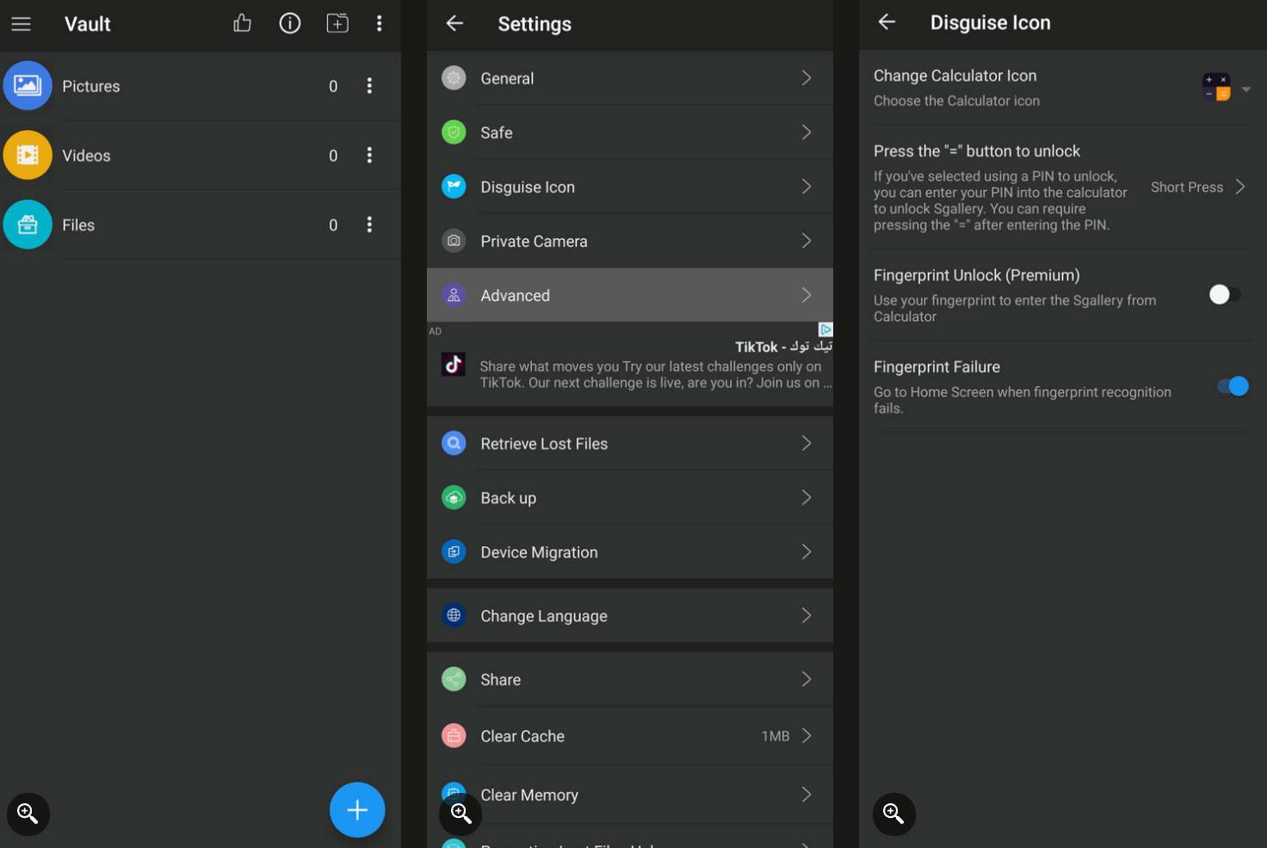Viewport: 1267px width, 848px height.
Task: Open three-dot menu for Videos row
Action: point(369,155)
